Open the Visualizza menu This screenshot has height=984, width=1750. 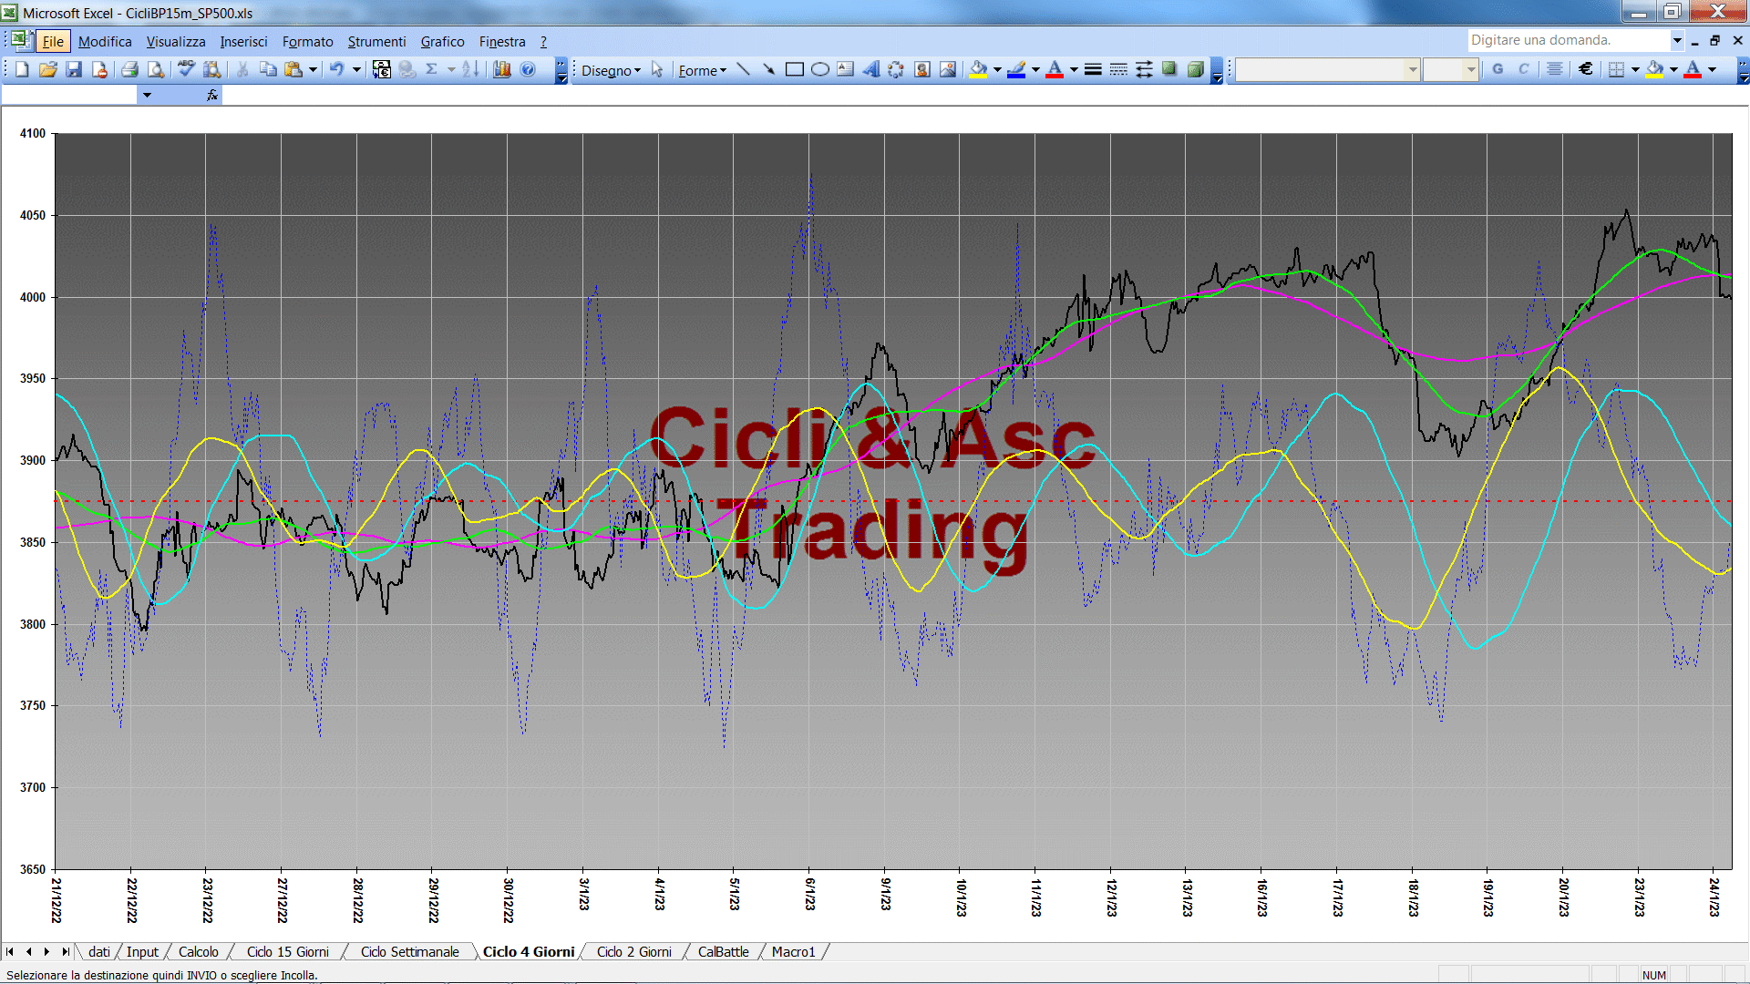pos(176,41)
